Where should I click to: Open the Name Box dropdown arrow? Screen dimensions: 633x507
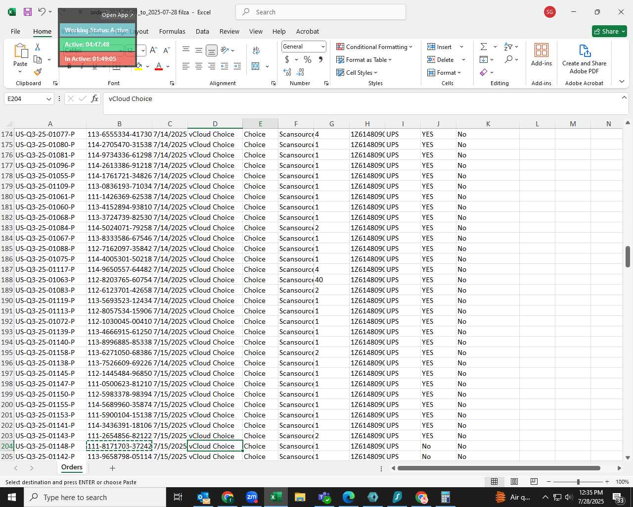pos(48,99)
